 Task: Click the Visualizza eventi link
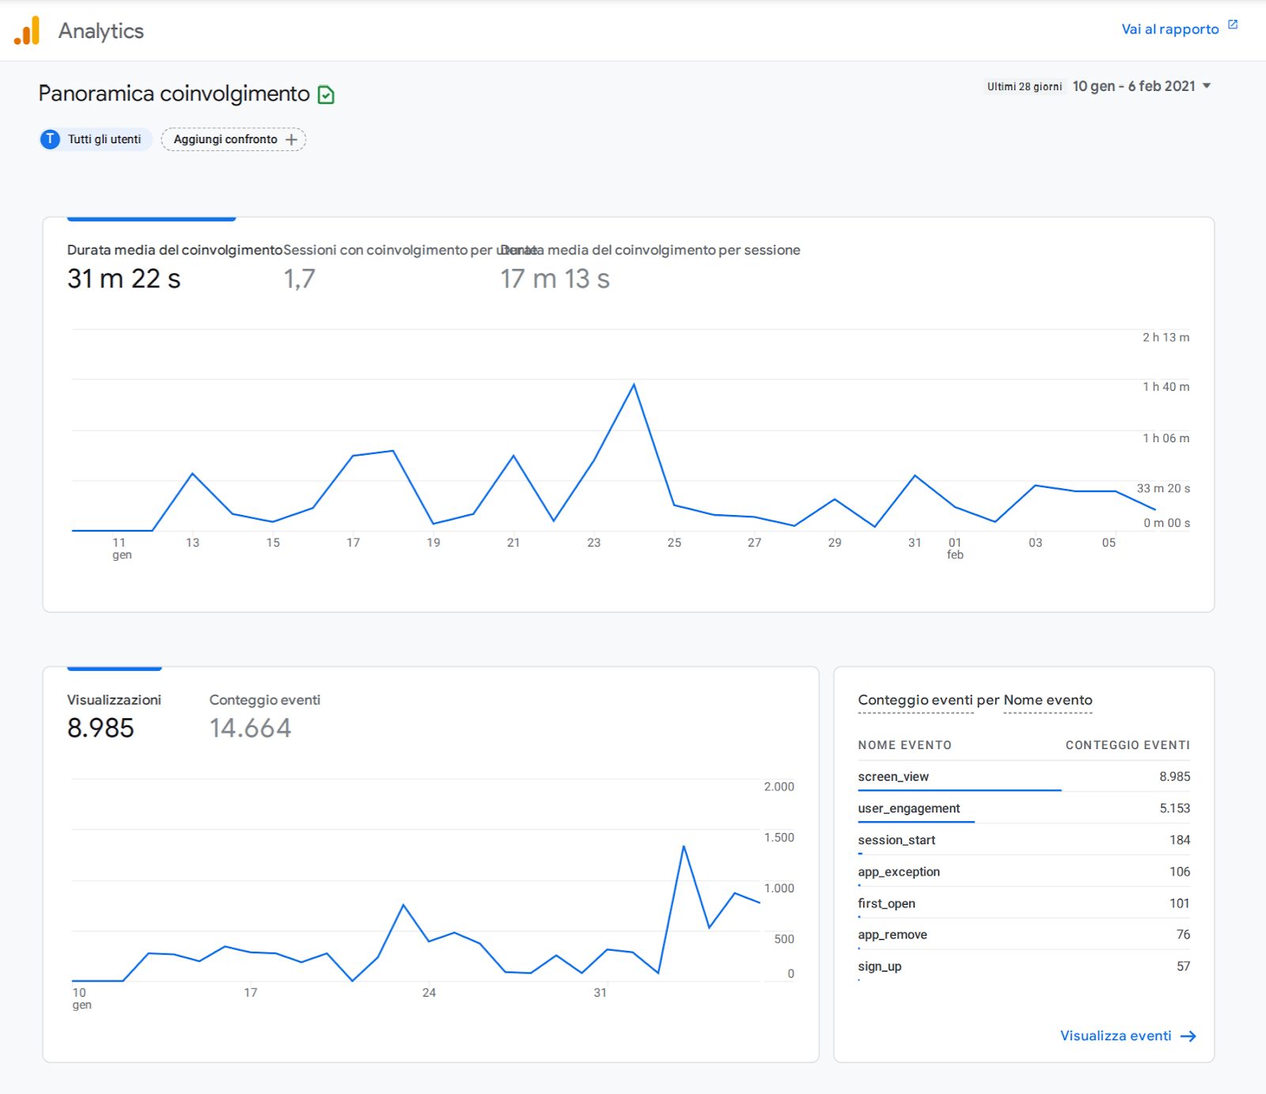[1115, 1036]
